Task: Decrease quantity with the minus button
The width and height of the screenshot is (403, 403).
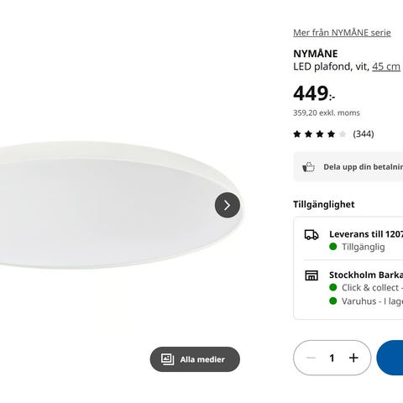Action: point(311,358)
